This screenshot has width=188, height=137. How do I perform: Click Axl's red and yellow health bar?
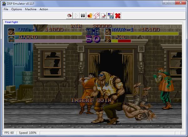tap(121, 41)
